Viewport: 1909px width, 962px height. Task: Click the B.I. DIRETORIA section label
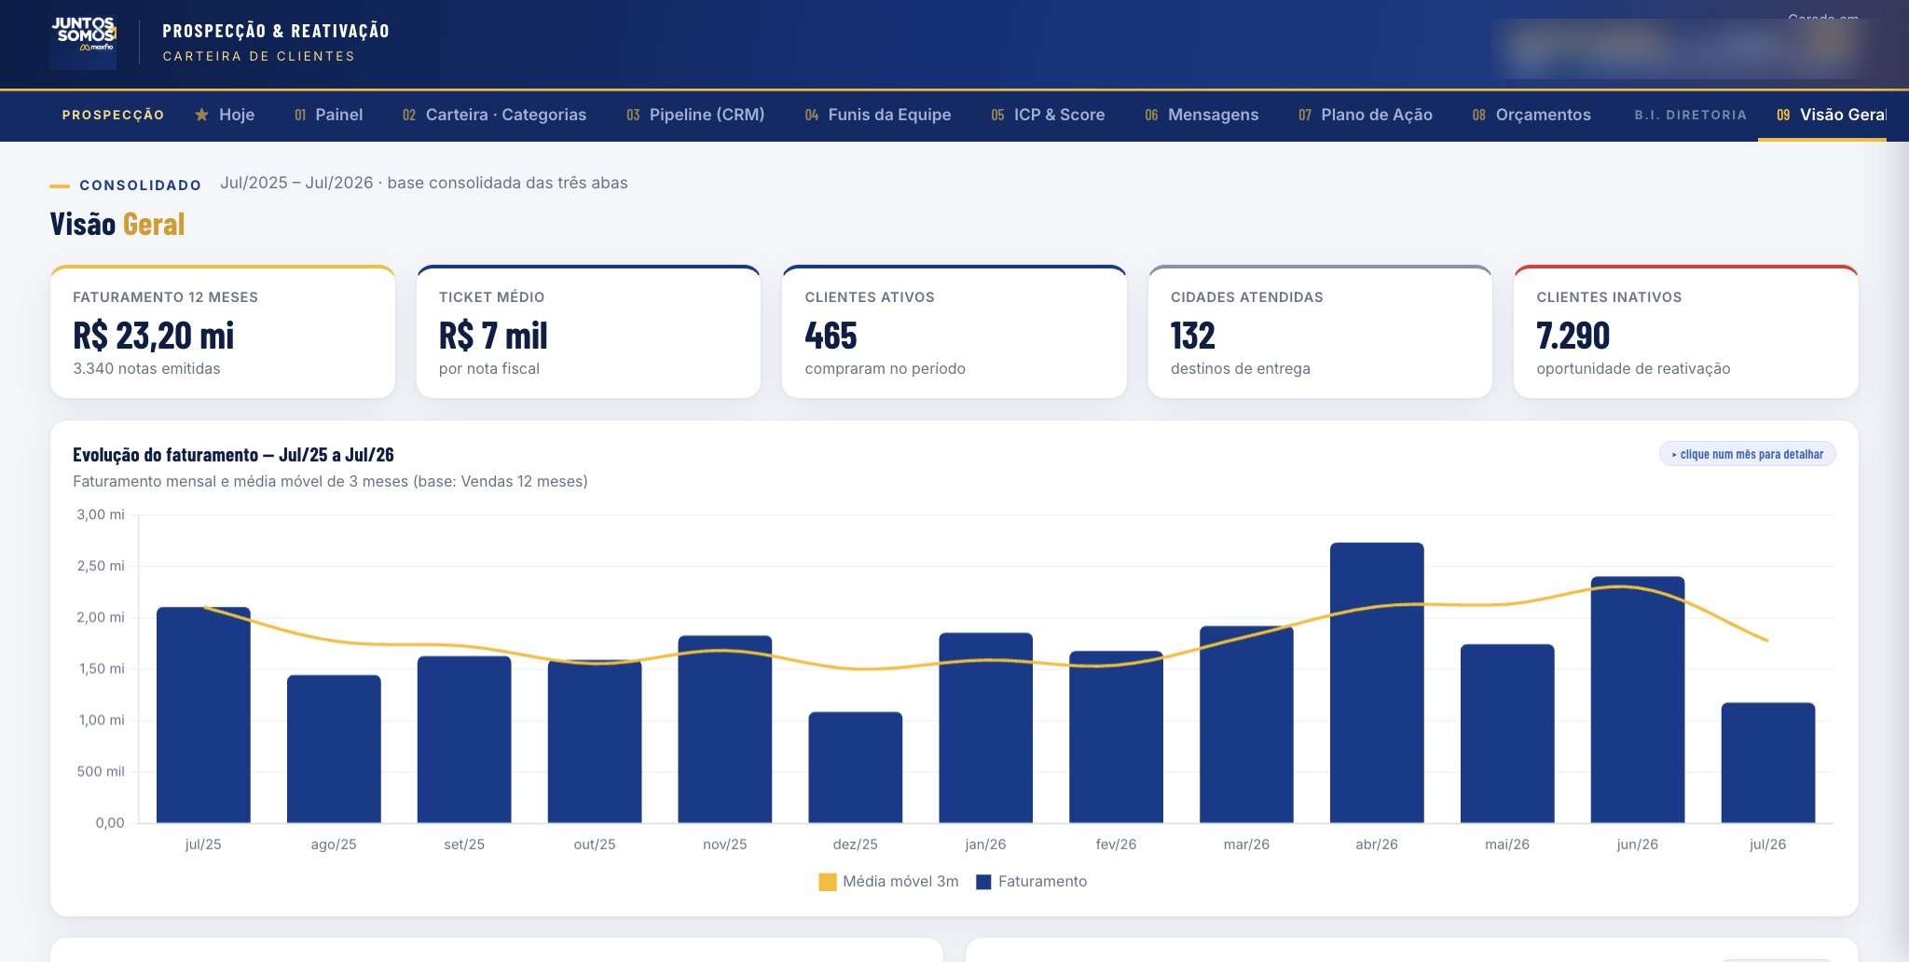(x=1690, y=115)
